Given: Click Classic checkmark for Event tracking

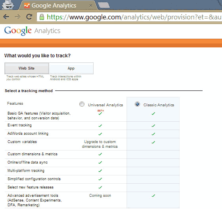Looking at the screenshot, I should click(153, 126).
